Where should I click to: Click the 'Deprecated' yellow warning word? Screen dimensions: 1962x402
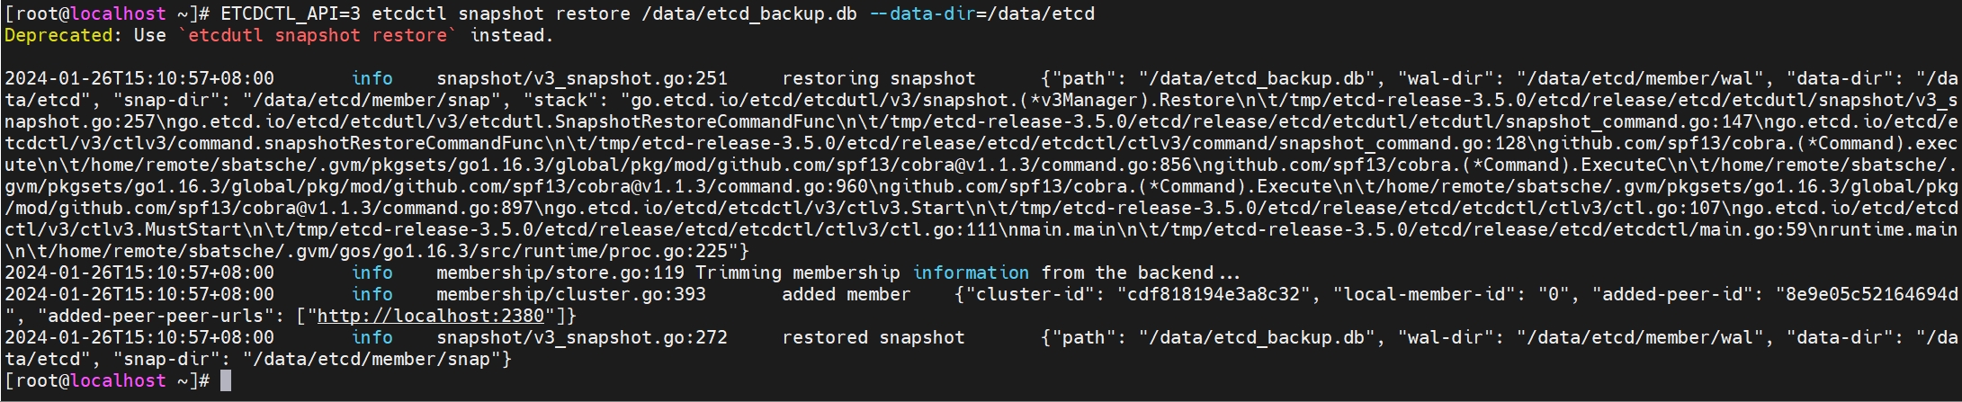[58, 35]
